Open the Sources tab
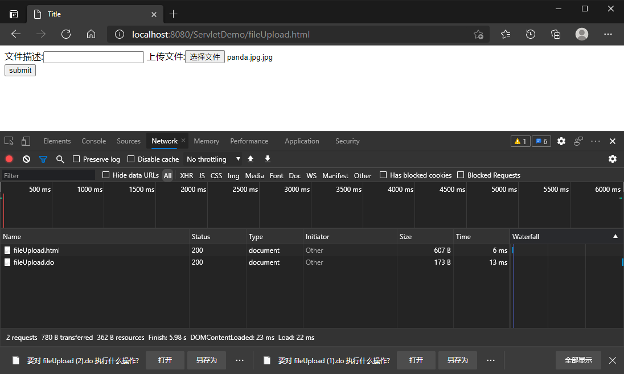624x374 pixels. pyautogui.click(x=129, y=141)
